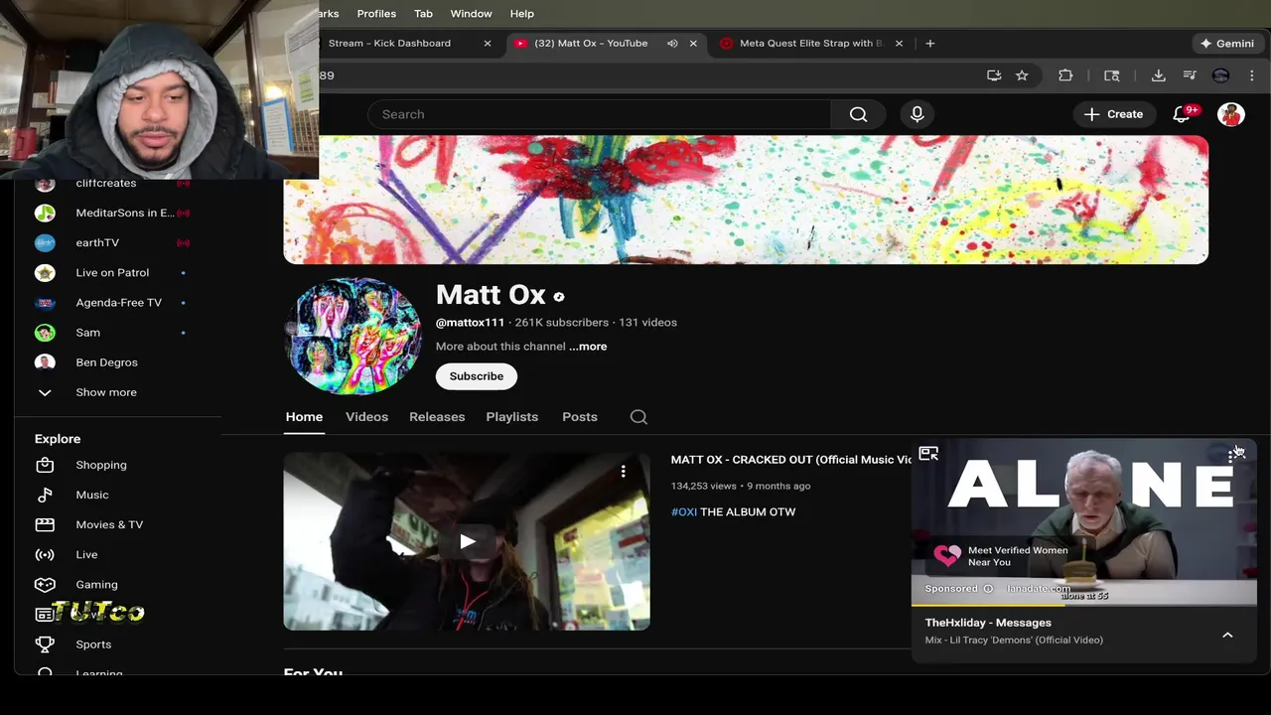Open Sam subscription channel
Viewport: 1271px width, 715px height.
87,333
